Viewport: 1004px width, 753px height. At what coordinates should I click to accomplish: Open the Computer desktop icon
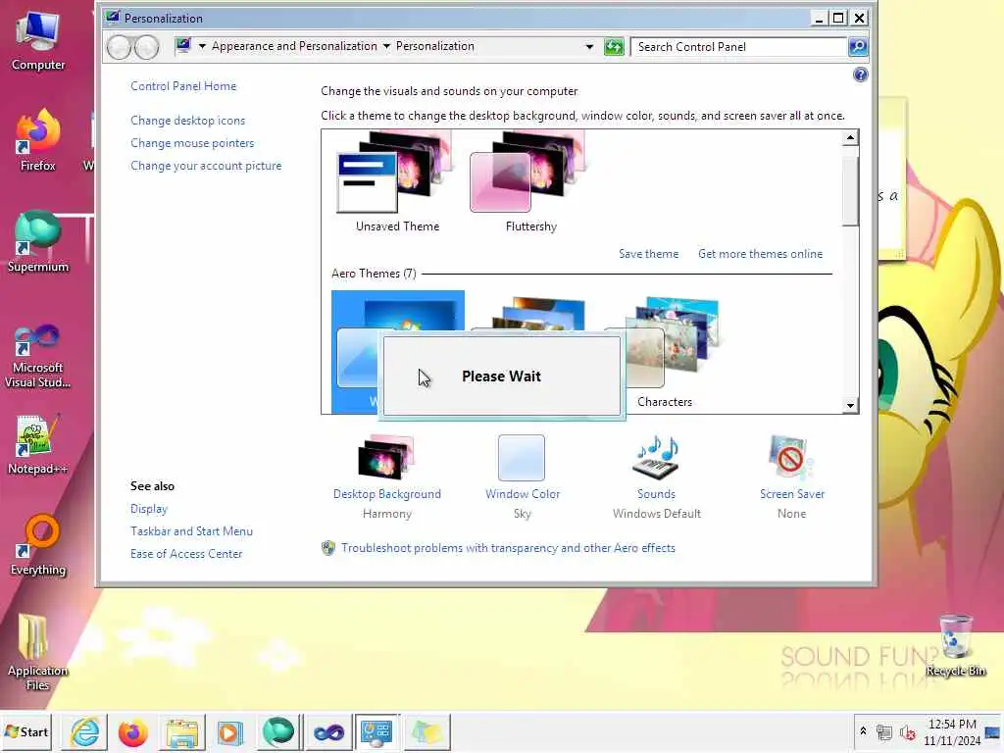coord(38,40)
